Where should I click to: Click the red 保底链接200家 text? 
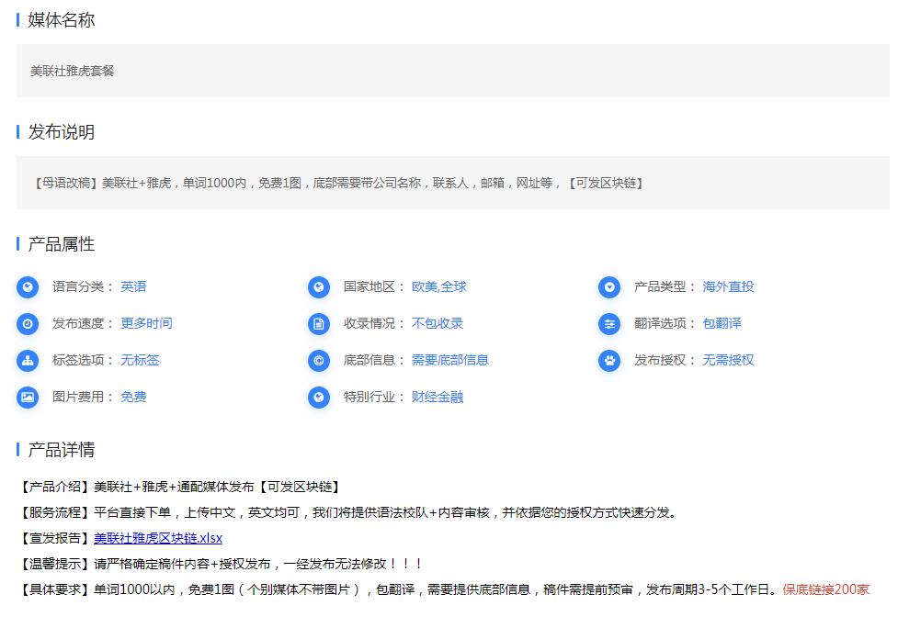coord(825,589)
